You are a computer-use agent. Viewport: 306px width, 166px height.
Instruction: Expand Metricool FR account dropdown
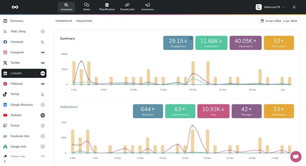[270, 7]
